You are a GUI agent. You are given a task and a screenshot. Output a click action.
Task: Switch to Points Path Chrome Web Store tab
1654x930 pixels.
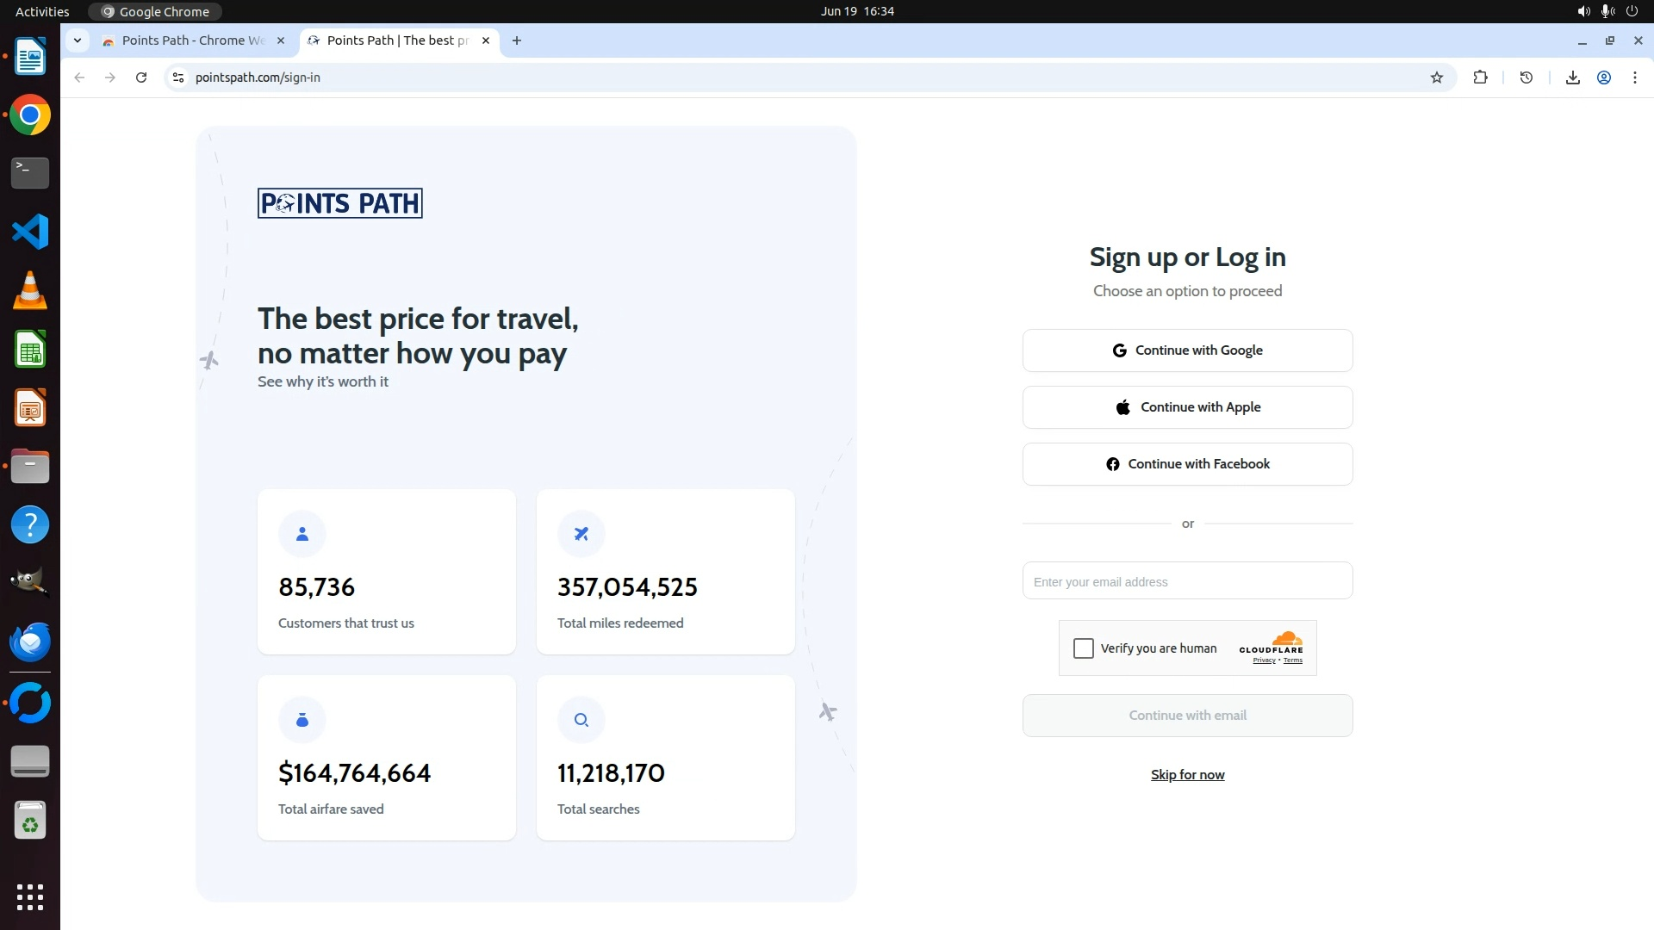193,40
